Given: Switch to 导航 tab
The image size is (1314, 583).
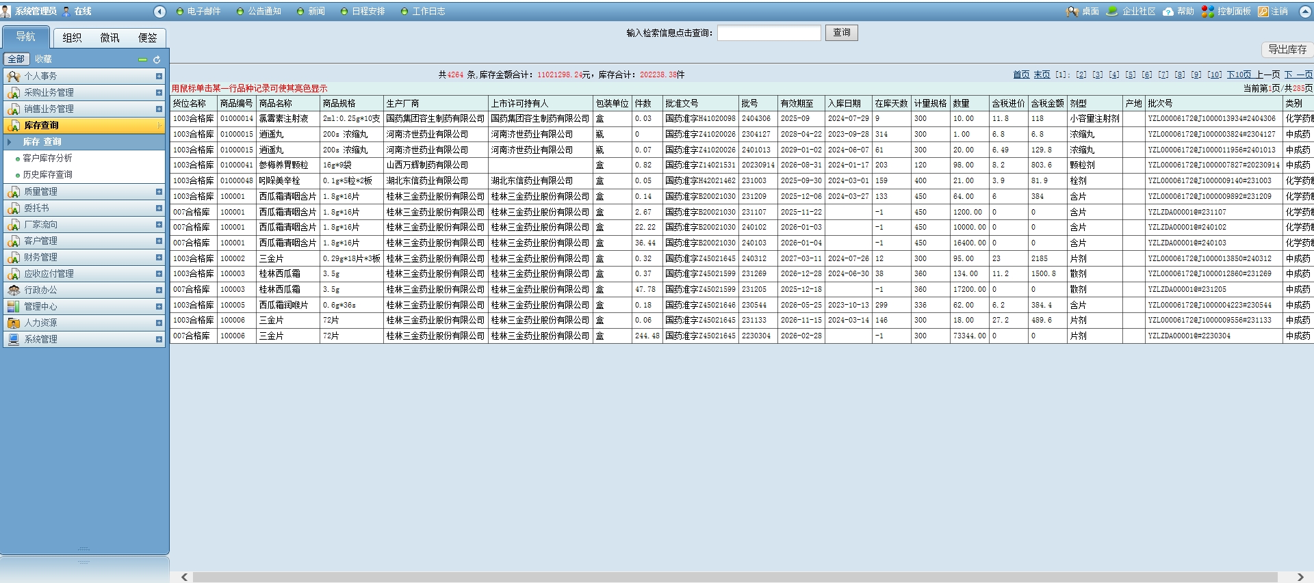Looking at the screenshot, I should pyautogui.click(x=26, y=37).
